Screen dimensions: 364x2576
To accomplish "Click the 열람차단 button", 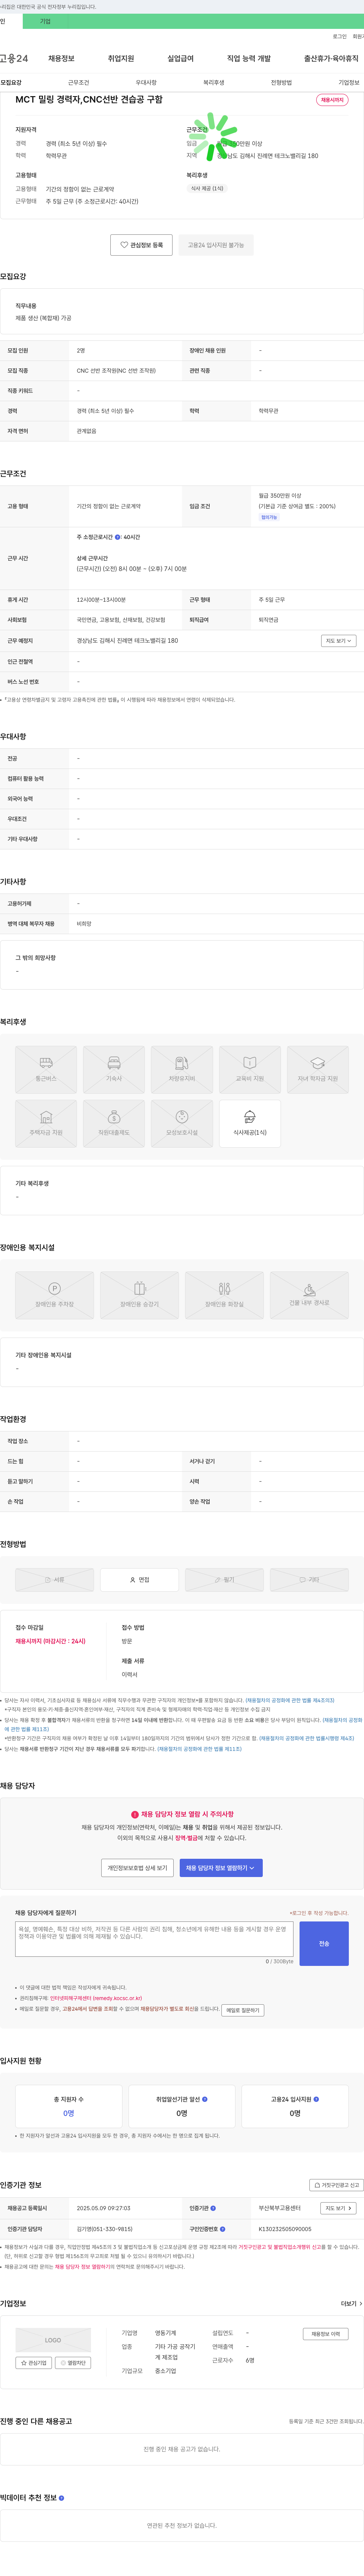I will [73, 2363].
